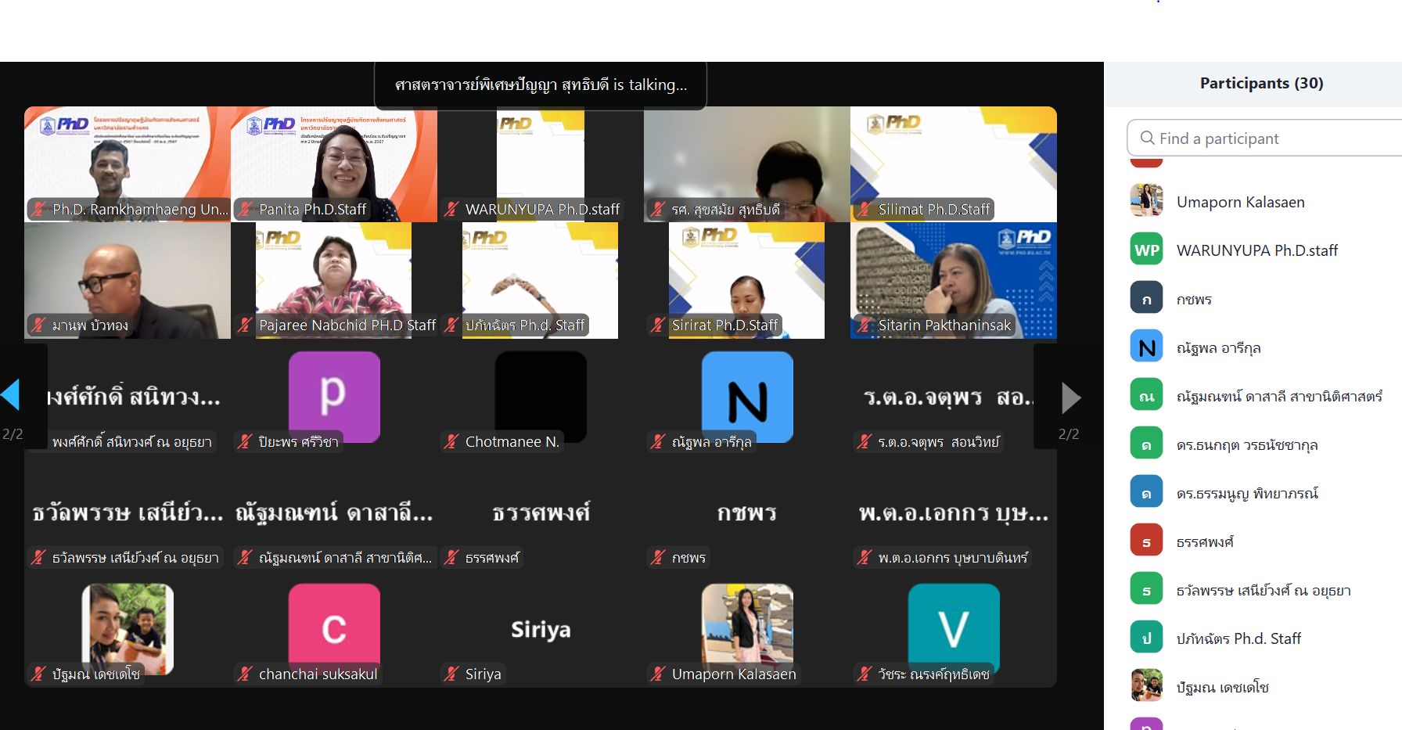Click พงศ์ศักดิ์ สนิทวงศ์ ณ อยุธยา tile label

131,441
